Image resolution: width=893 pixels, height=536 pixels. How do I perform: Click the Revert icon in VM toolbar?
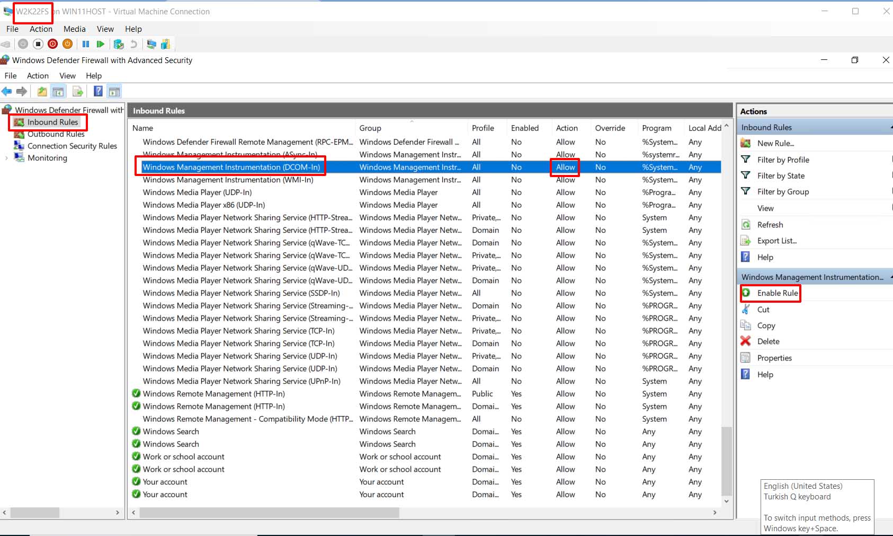click(133, 44)
